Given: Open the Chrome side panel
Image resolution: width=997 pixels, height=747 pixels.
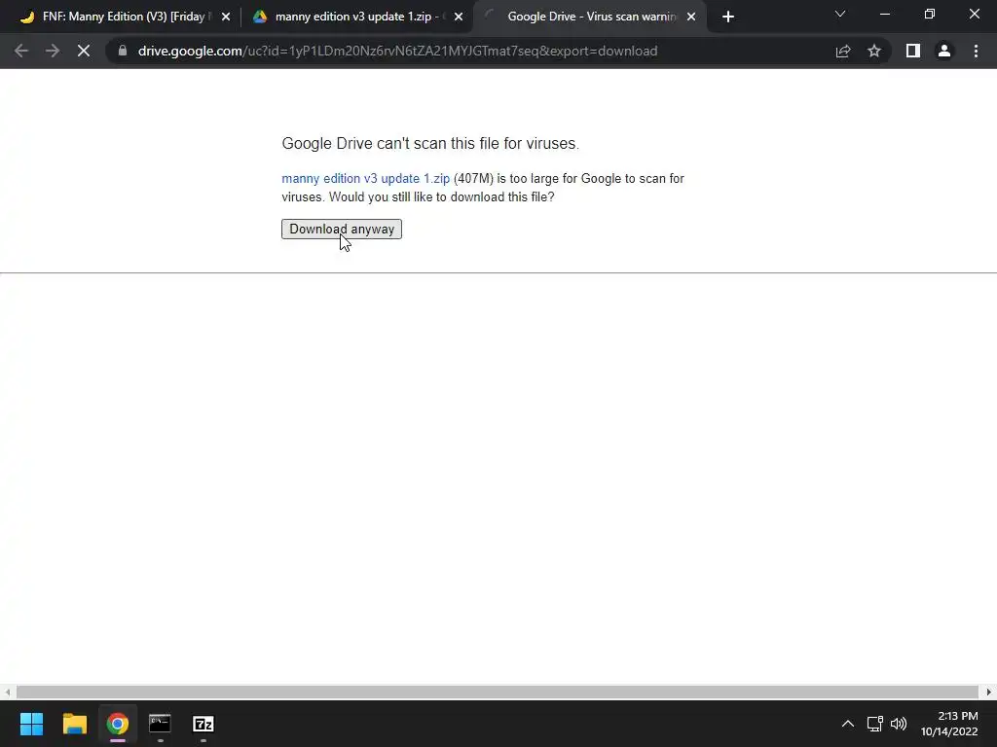Looking at the screenshot, I should point(913,51).
